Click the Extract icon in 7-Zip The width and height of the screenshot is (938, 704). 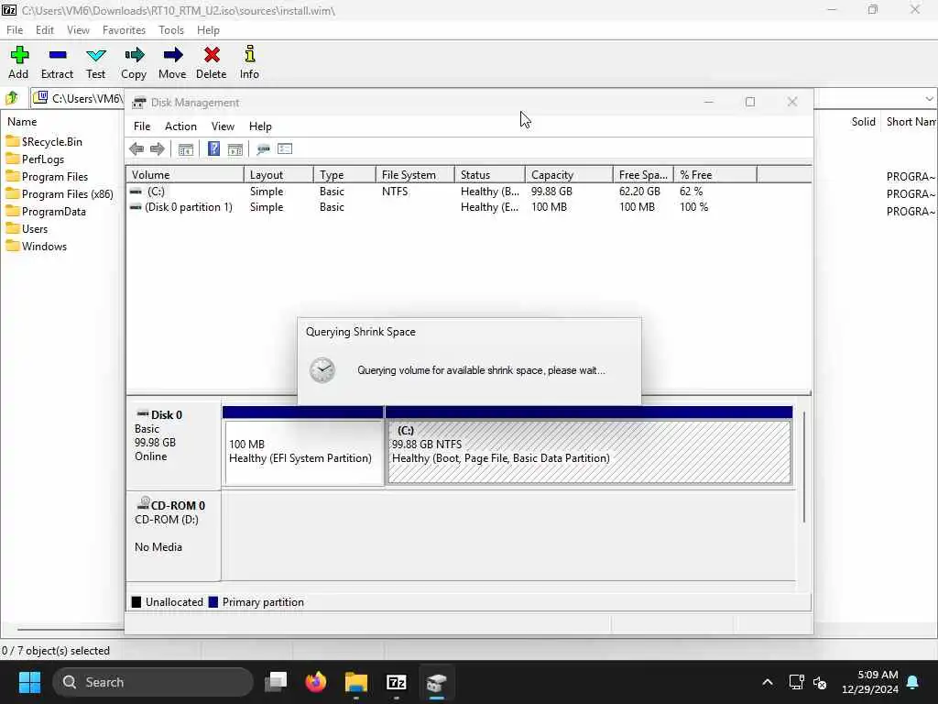point(58,62)
